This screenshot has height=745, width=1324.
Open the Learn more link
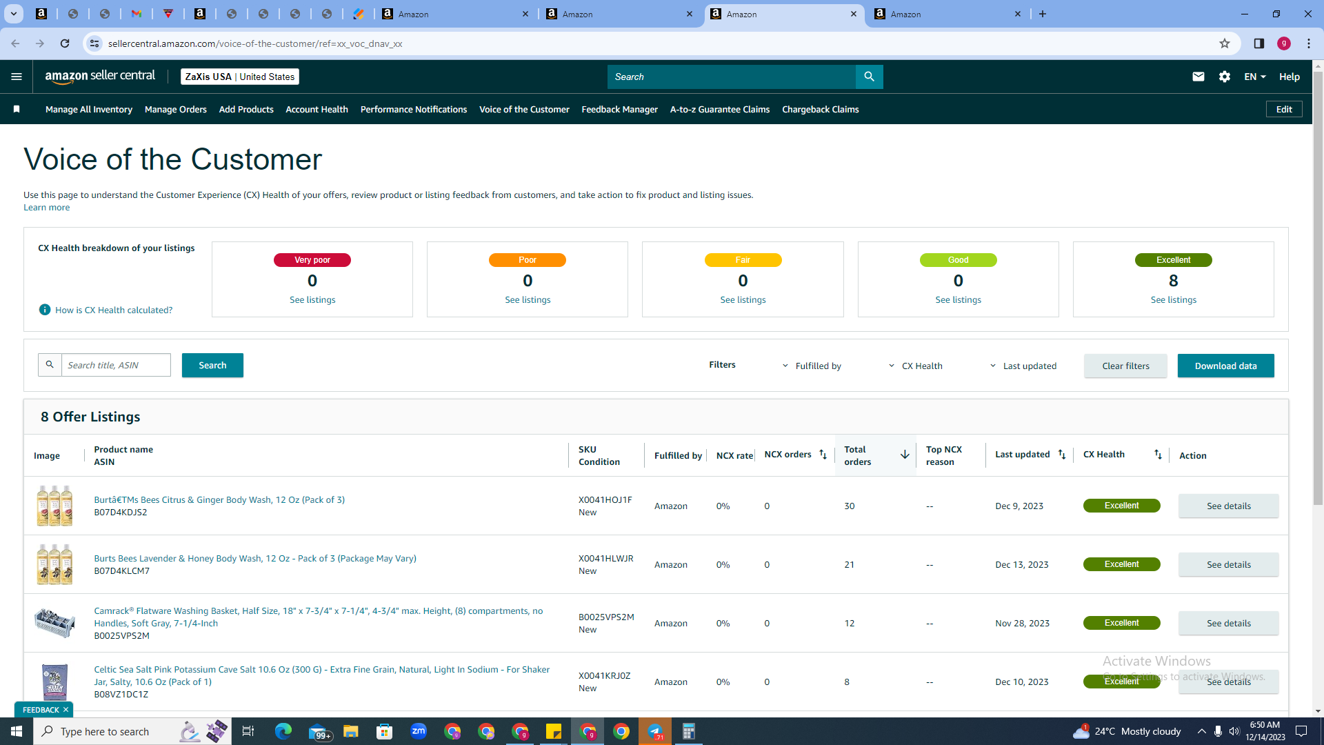[x=46, y=207]
